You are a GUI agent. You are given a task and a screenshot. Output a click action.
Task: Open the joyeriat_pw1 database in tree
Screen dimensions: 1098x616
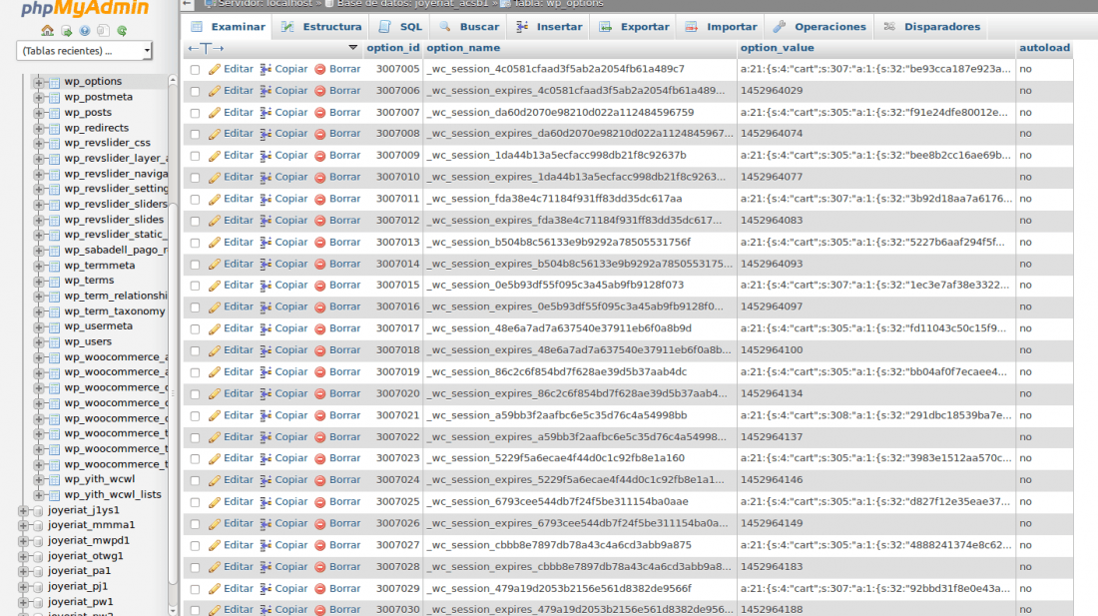click(81, 602)
